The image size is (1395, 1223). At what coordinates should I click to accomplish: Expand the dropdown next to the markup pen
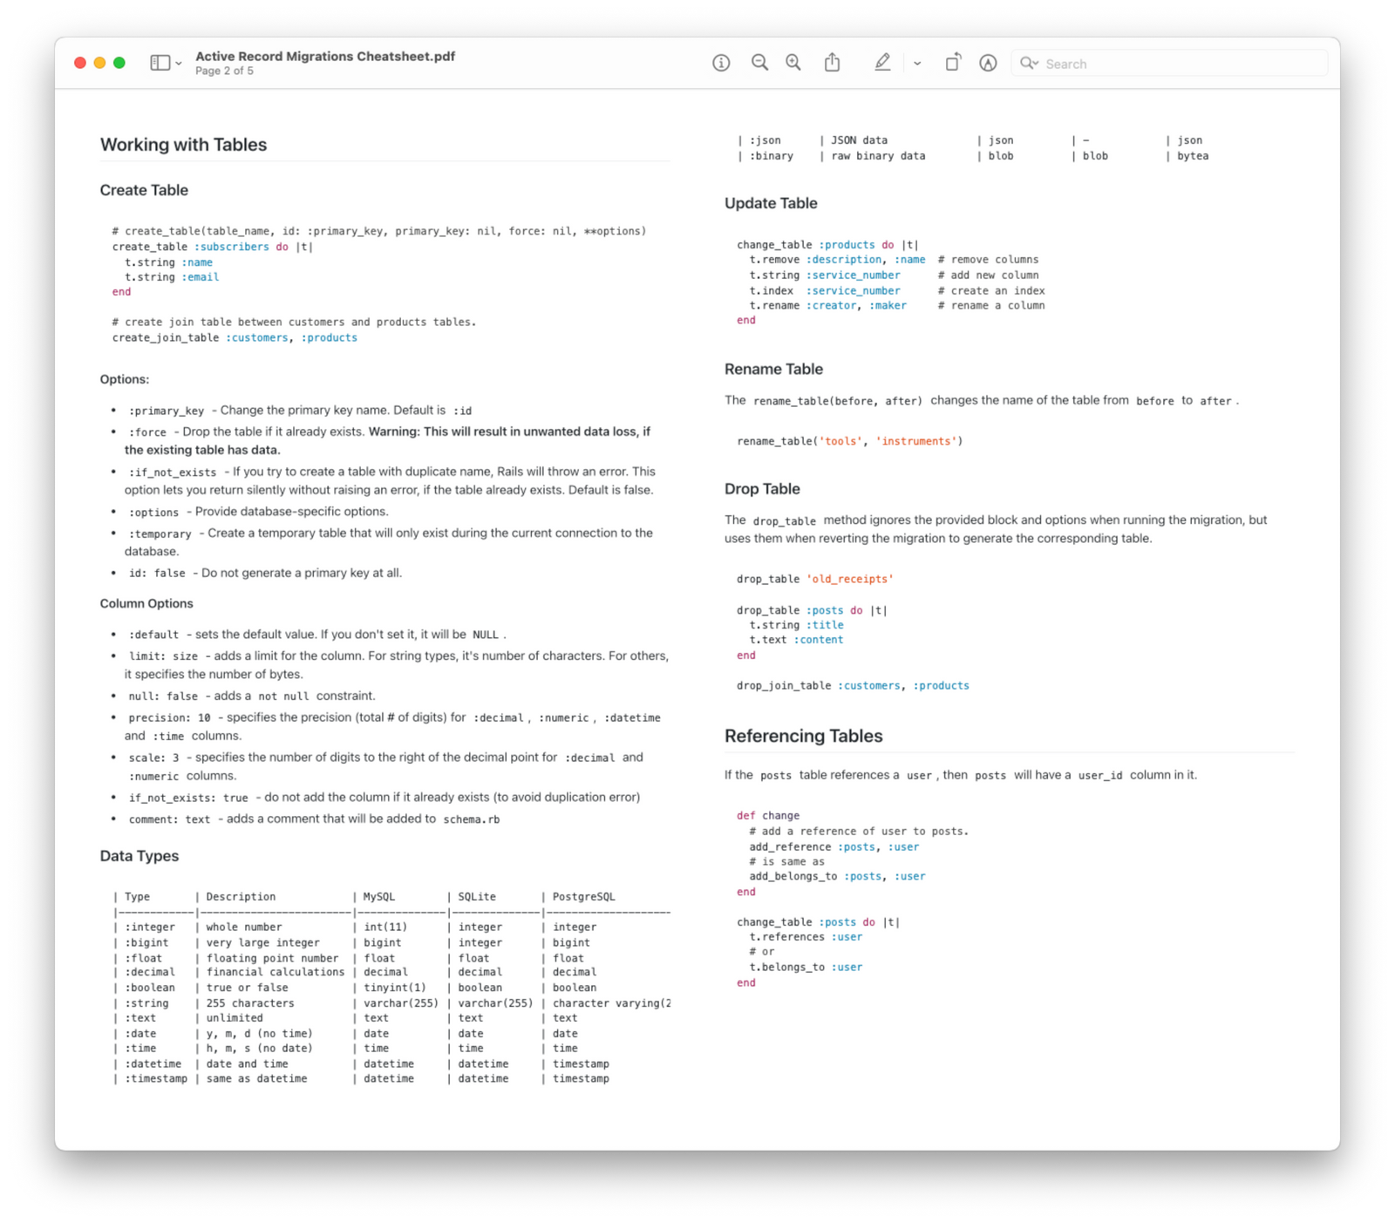point(916,63)
